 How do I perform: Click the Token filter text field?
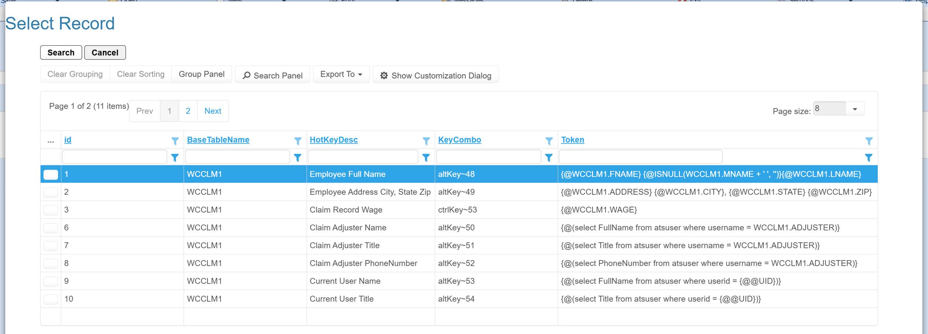[x=640, y=157]
